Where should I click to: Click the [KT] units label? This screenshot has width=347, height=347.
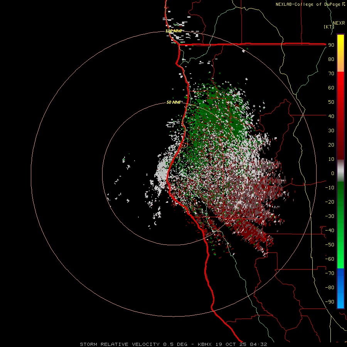(329, 27)
